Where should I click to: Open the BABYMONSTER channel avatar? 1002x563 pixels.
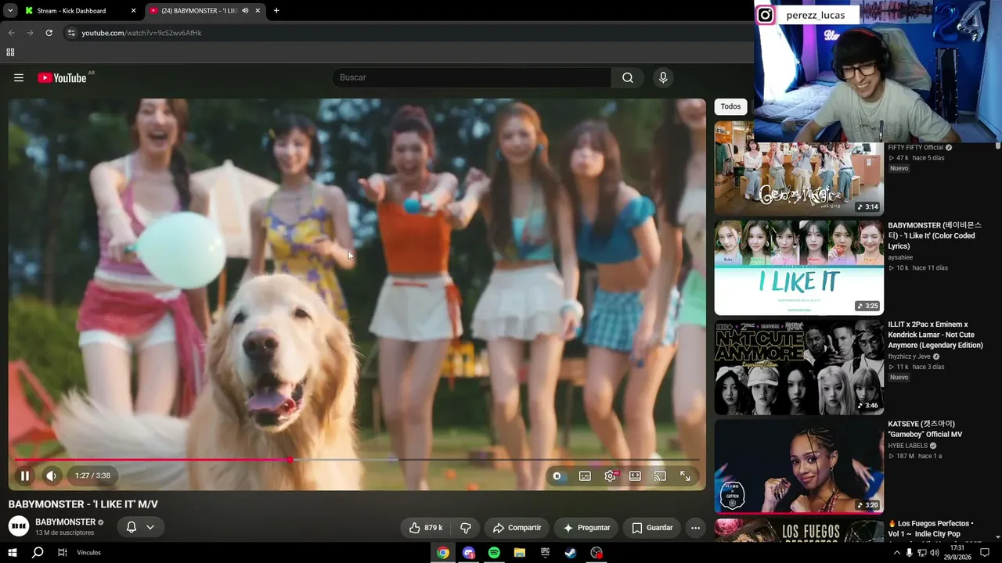(x=19, y=526)
